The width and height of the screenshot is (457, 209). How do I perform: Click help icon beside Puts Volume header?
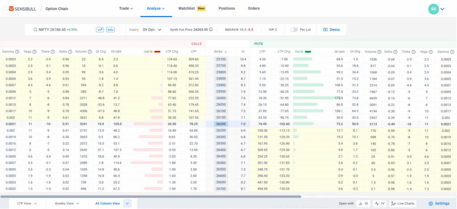coord(379,52)
